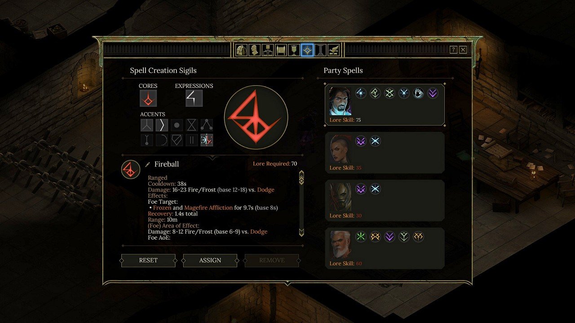The width and height of the screenshot is (575, 323).
Task: Click the down arrow of spell description scrollbar
Action: pos(301,232)
